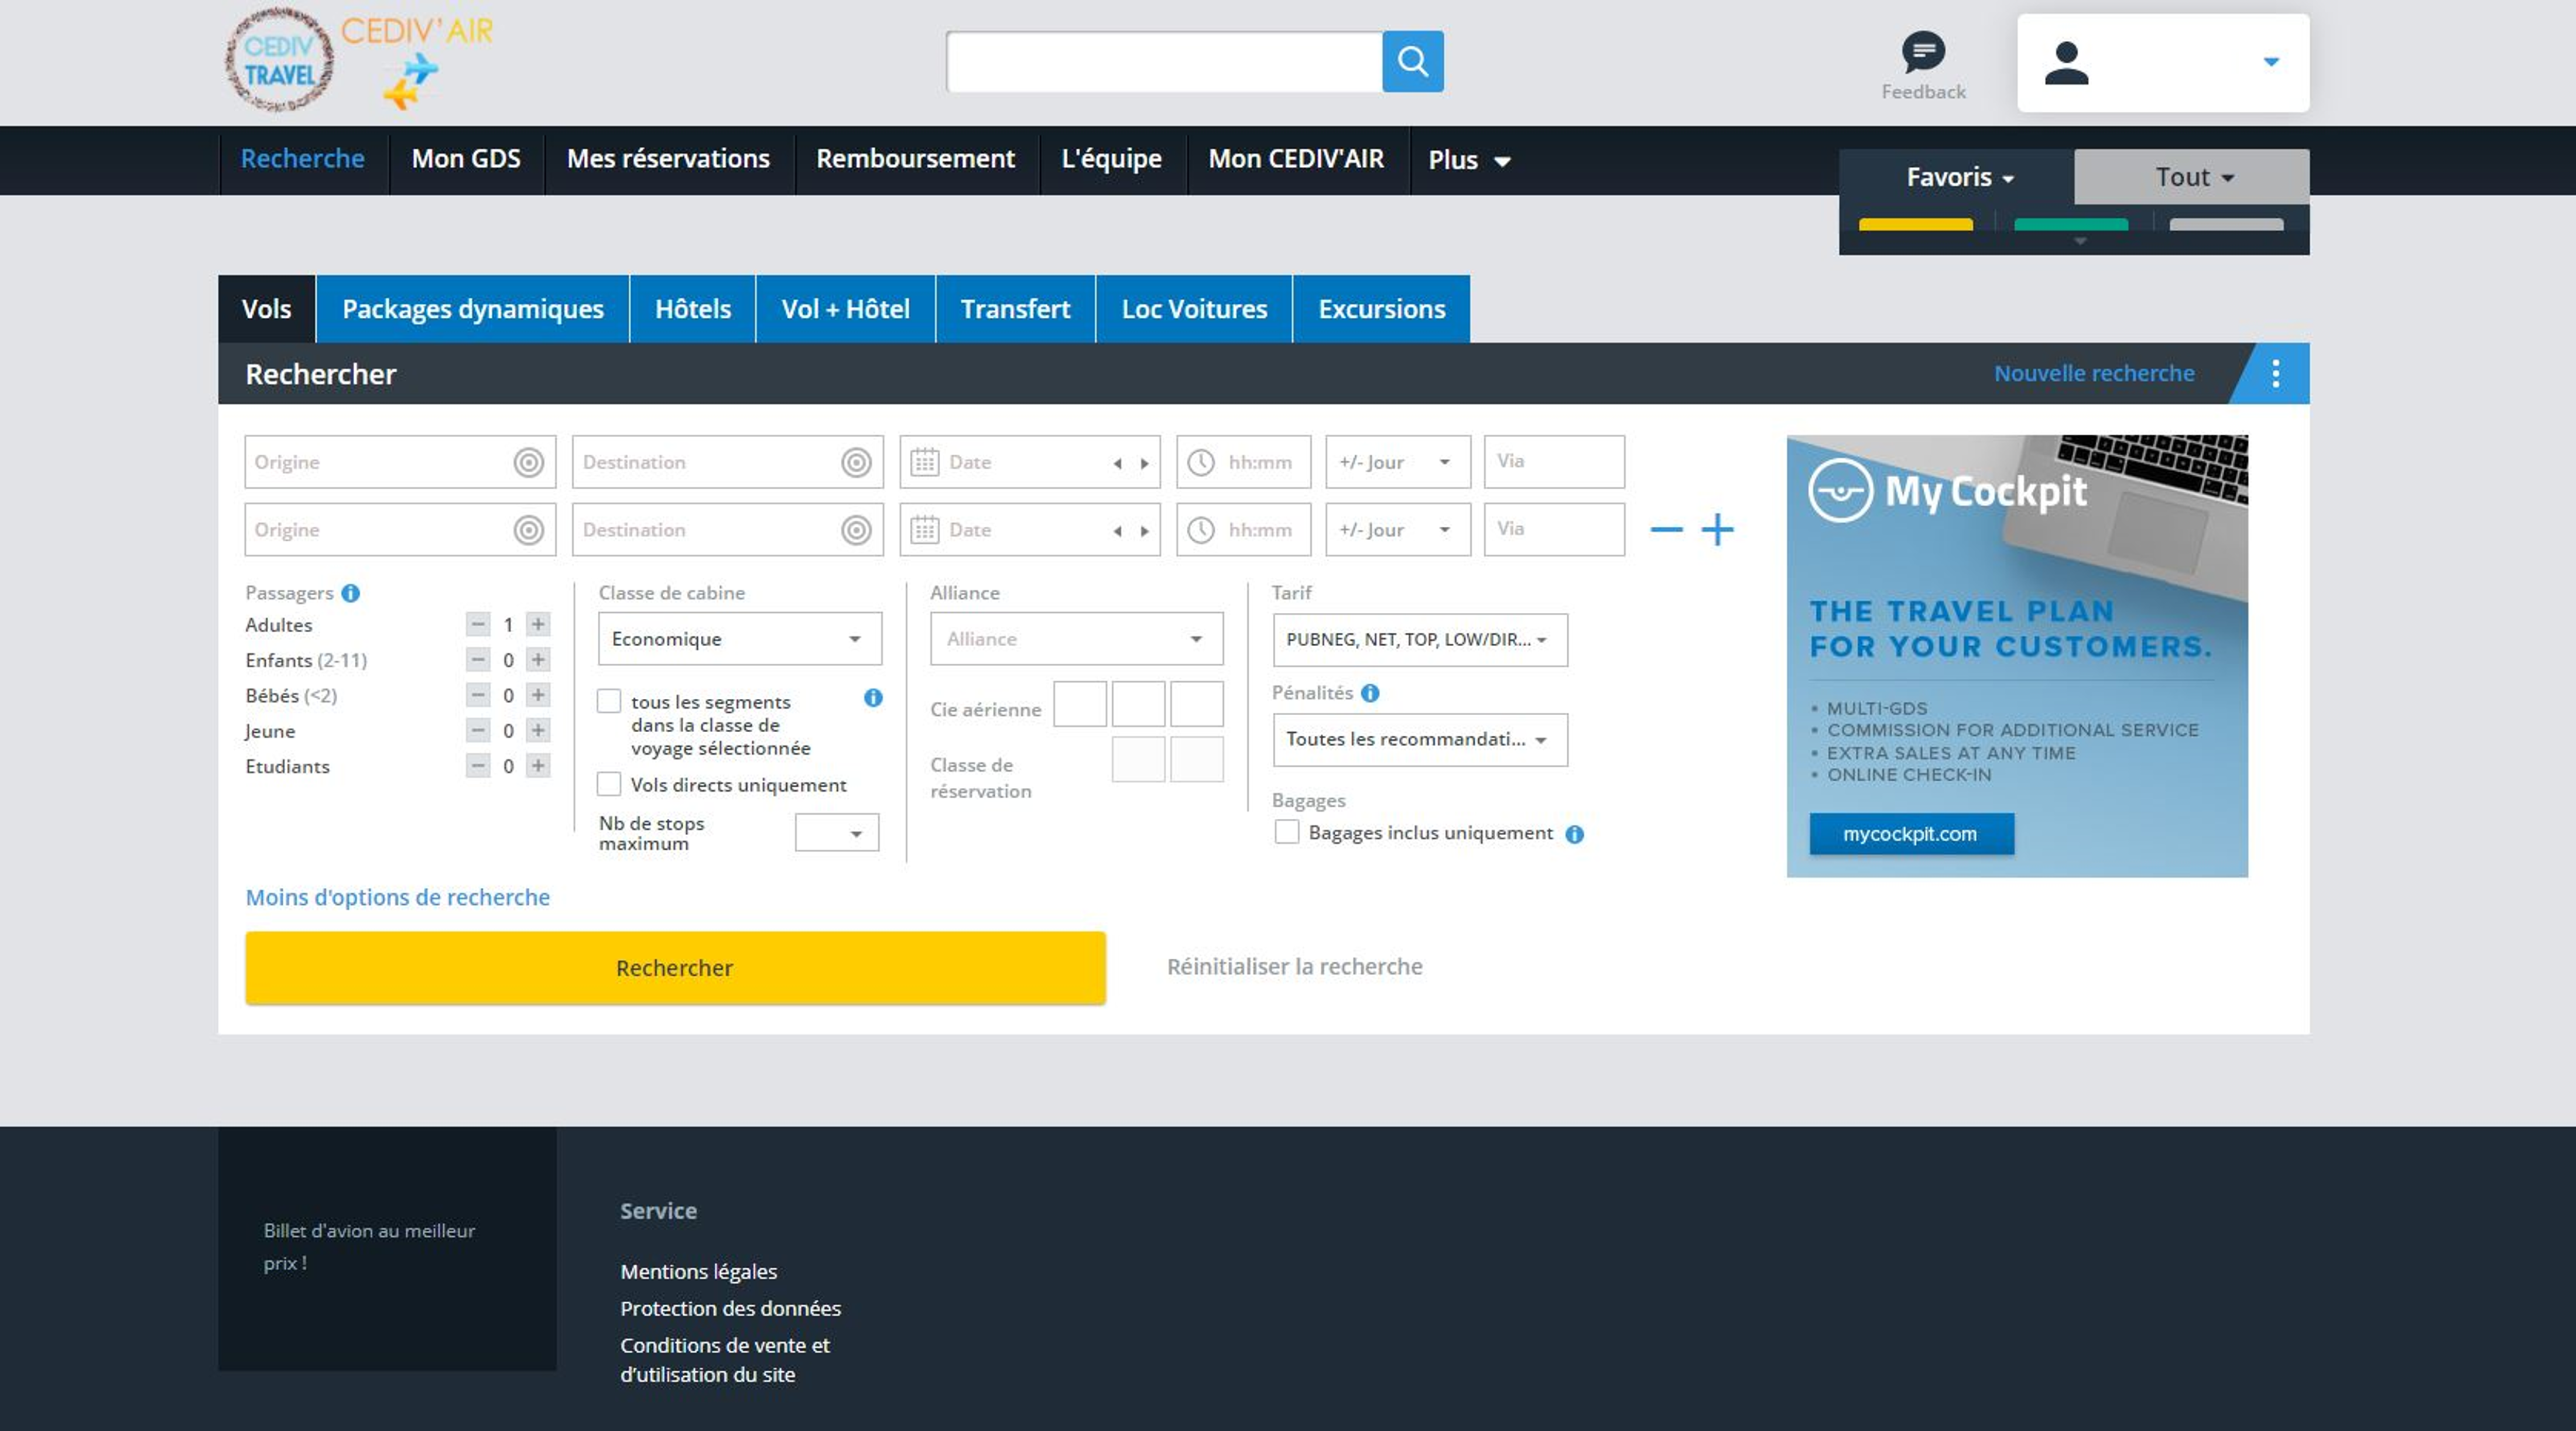Increase the Adultes passenger count
Viewport: 2576px width, 1431px height.
(538, 625)
